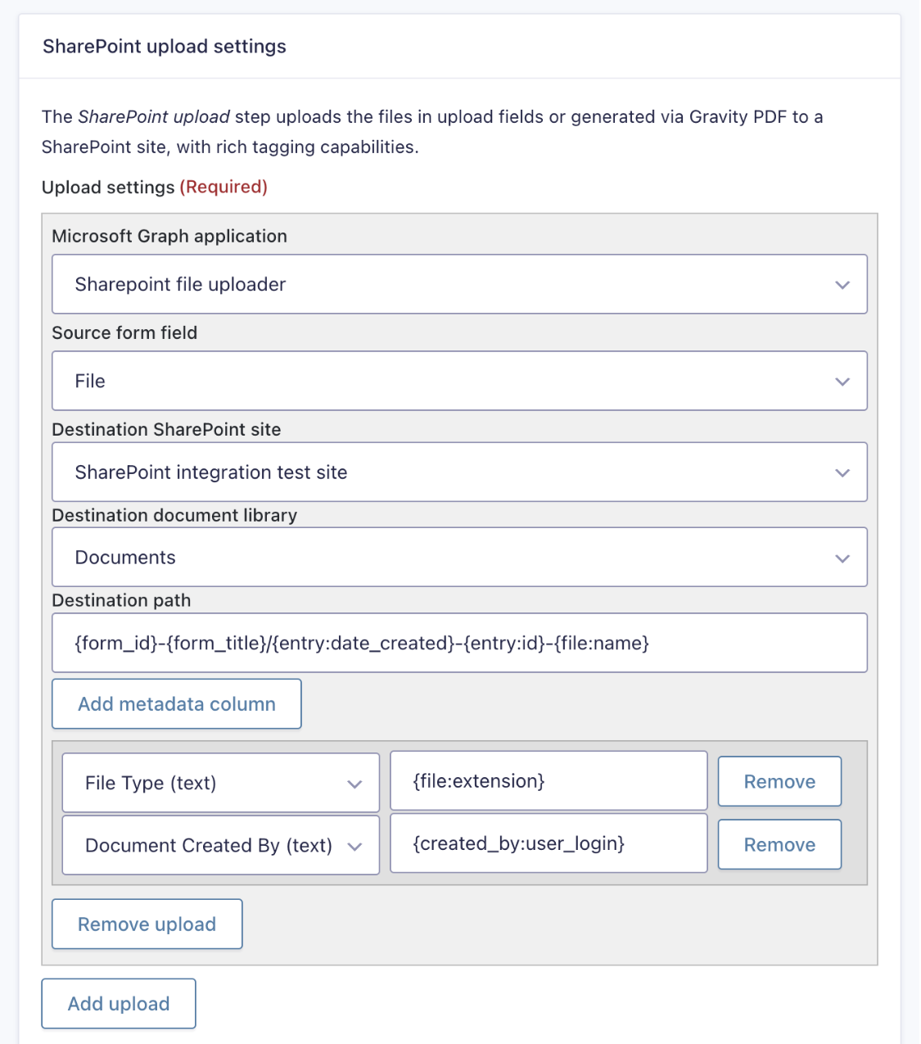Screen dimensions: 921x1044
Task: Remove the Document Created By metadata row
Action: 779,844
